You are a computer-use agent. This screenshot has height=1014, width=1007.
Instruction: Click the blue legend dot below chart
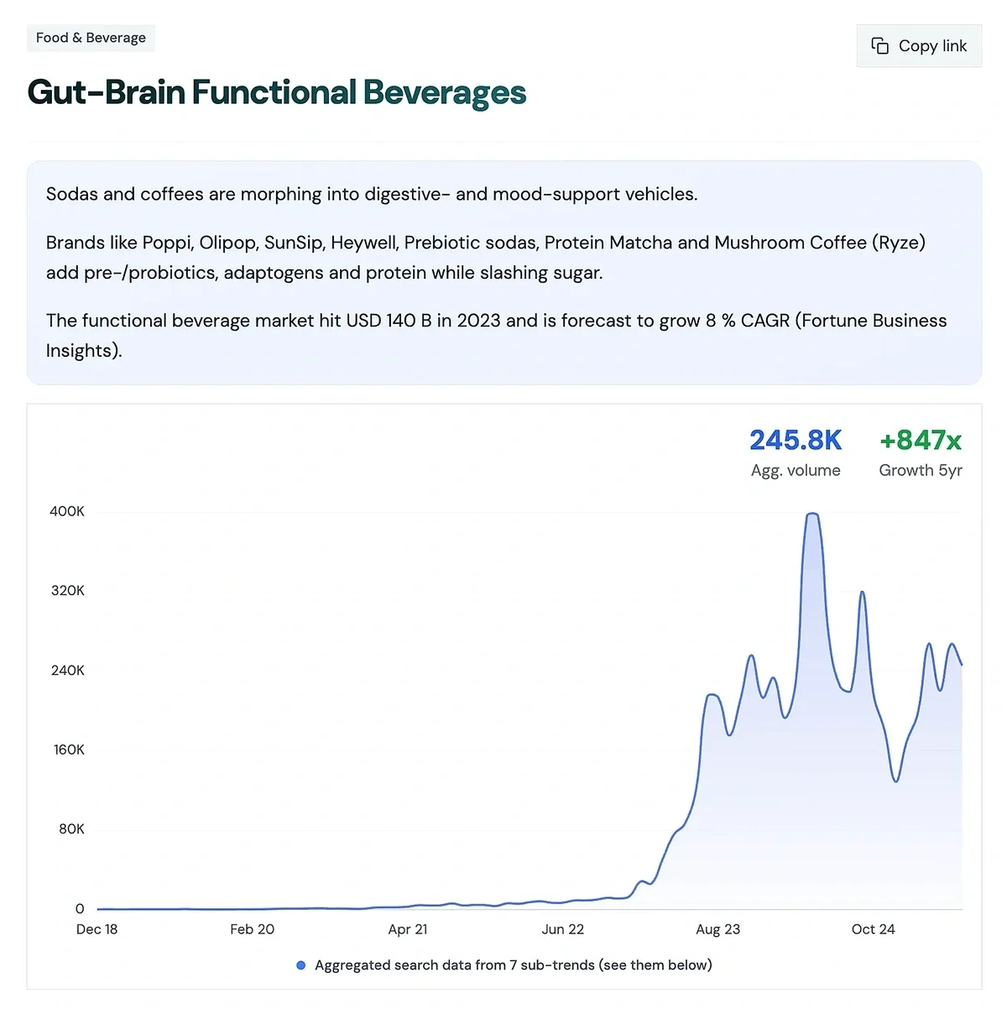coord(301,965)
